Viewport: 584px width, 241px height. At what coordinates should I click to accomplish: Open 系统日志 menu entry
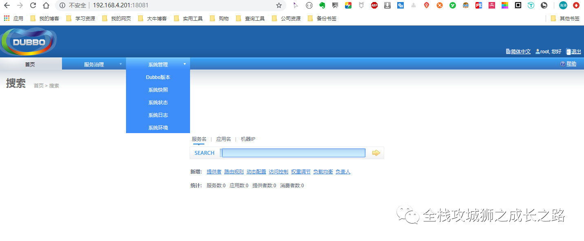[158, 115]
